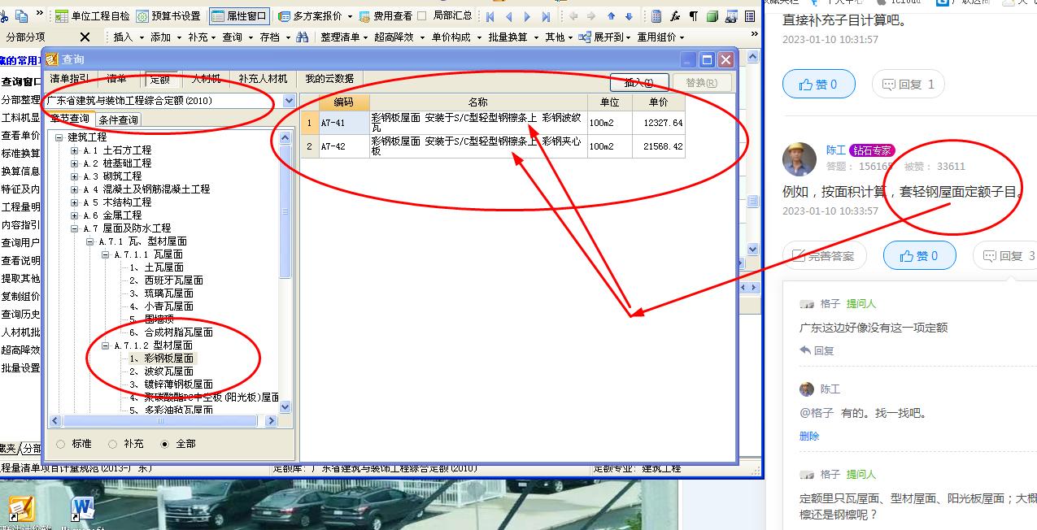Click the 21568.42 price cell

click(x=658, y=147)
